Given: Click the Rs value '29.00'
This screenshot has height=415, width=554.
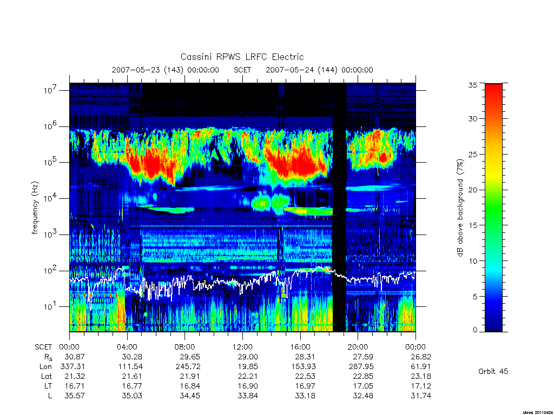Looking at the screenshot, I should coord(248,357).
